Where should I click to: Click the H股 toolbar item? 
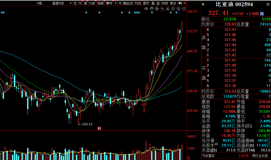click(x=39, y=3)
